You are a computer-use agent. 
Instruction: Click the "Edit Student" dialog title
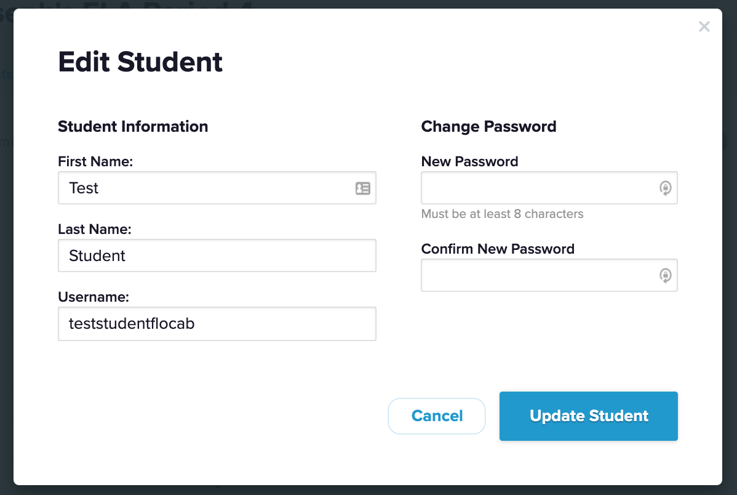click(140, 62)
